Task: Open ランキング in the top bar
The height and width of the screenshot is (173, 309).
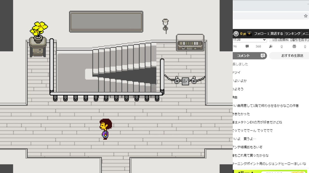Action: (x=293, y=34)
